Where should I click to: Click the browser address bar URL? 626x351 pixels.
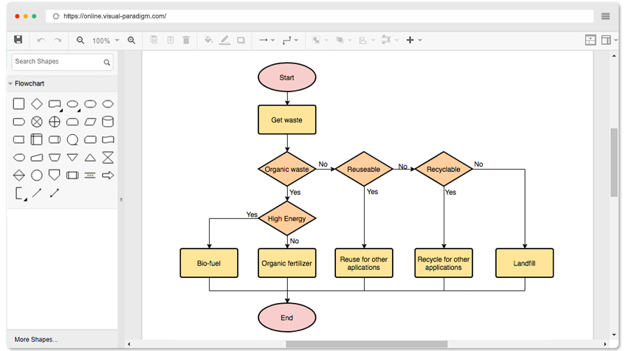pos(115,16)
